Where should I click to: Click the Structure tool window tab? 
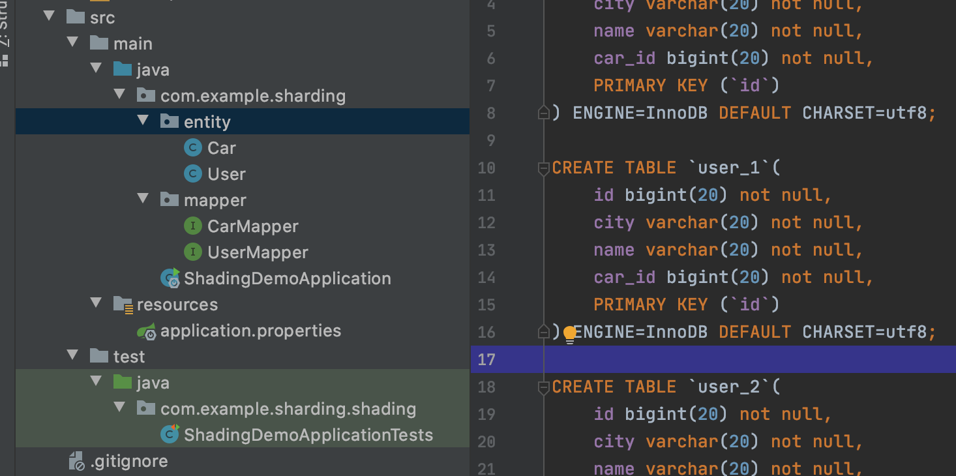5,33
